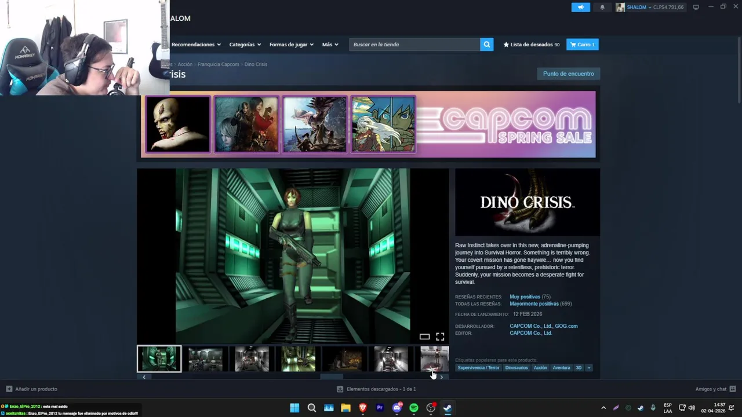
Task: Click the plus icon beside Añadir un producto
Action: coord(9,389)
